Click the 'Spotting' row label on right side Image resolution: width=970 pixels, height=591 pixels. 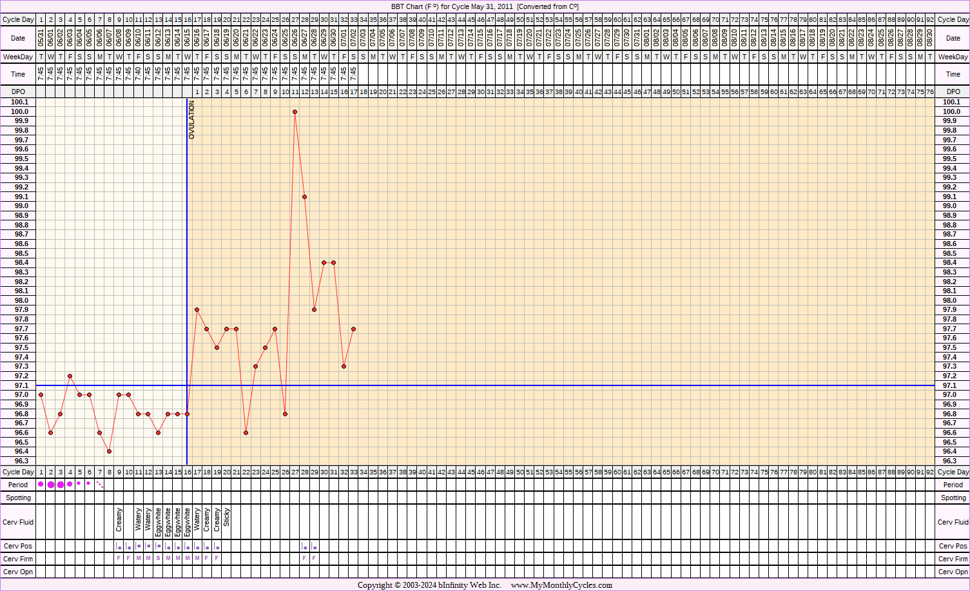pos(953,498)
